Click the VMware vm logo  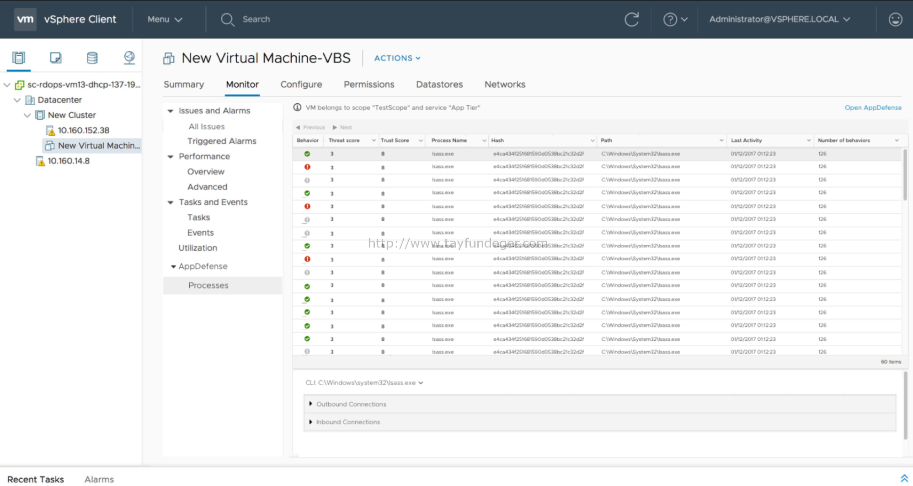[25, 19]
